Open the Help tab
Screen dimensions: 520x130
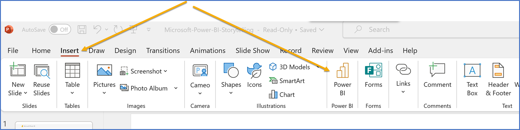(x=410, y=51)
